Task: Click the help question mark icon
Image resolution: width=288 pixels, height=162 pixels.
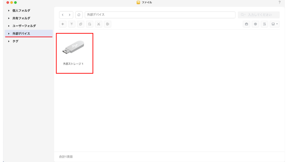Action: click(x=280, y=2)
